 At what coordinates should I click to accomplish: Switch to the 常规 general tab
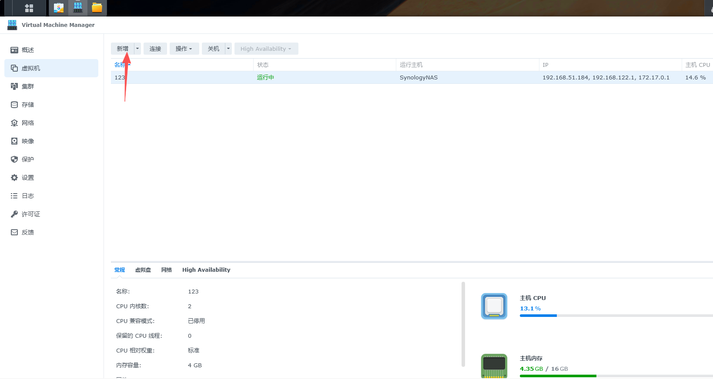click(x=120, y=270)
